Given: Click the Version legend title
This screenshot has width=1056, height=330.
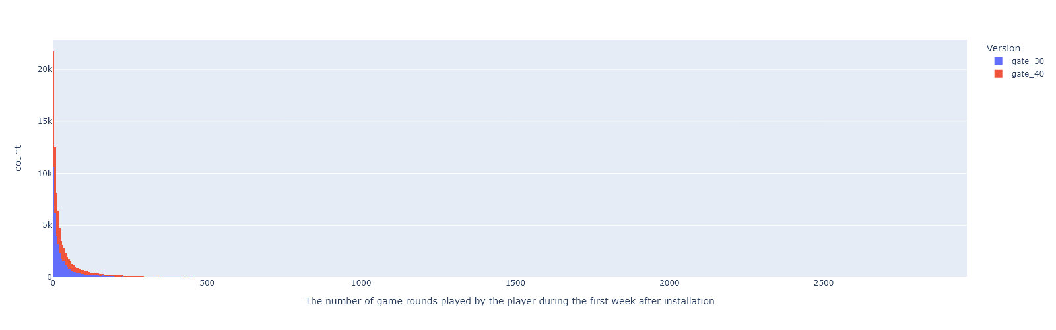Looking at the screenshot, I should (1003, 48).
